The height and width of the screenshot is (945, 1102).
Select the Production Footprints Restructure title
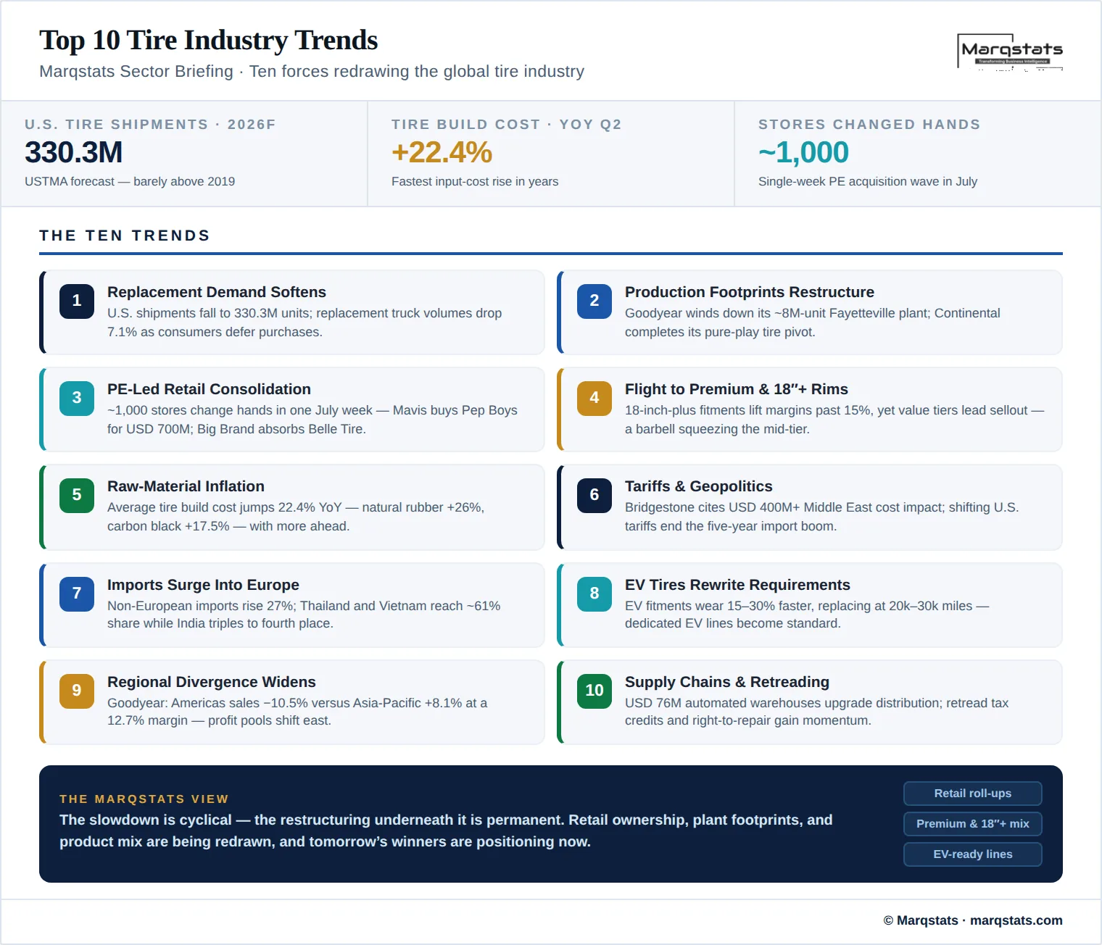click(x=750, y=292)
